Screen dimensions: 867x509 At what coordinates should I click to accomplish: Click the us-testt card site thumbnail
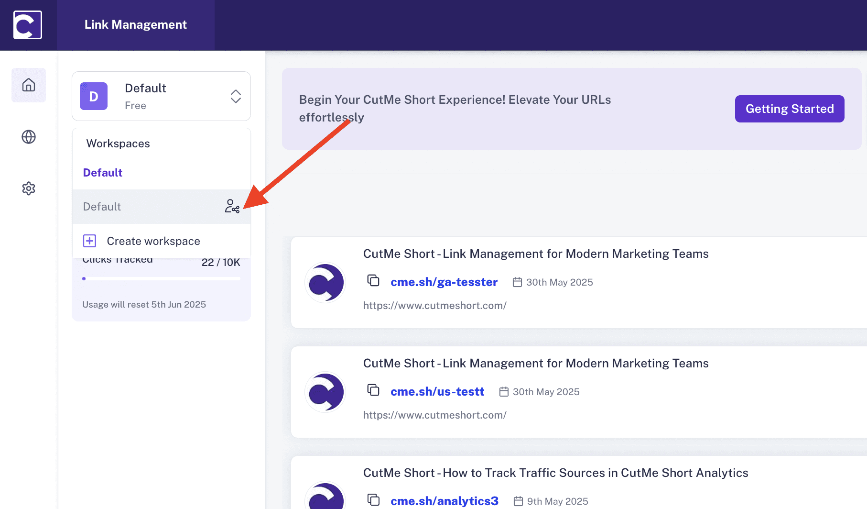[x=325, y=392]
